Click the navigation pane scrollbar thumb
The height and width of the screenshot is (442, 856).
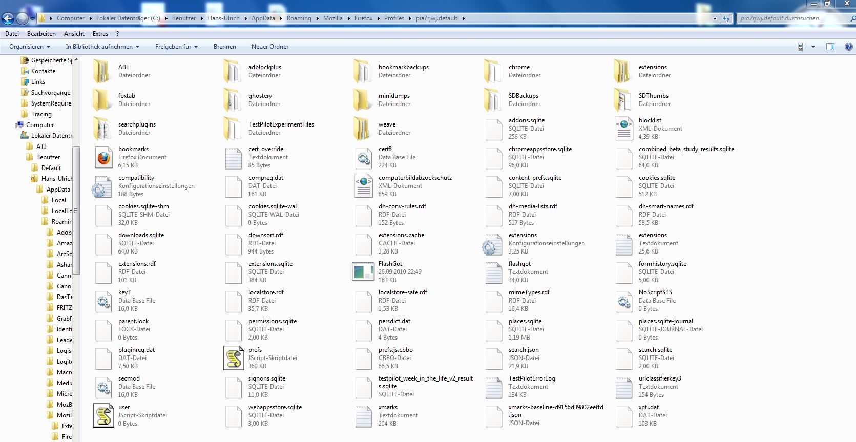76,210
